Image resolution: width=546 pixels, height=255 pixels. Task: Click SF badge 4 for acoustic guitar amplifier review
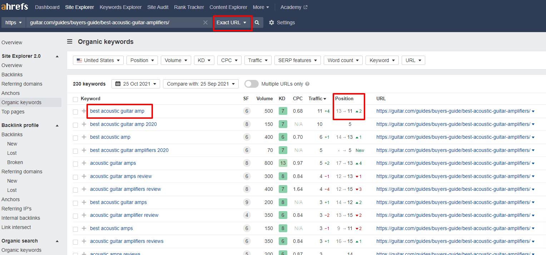point(247,215)
